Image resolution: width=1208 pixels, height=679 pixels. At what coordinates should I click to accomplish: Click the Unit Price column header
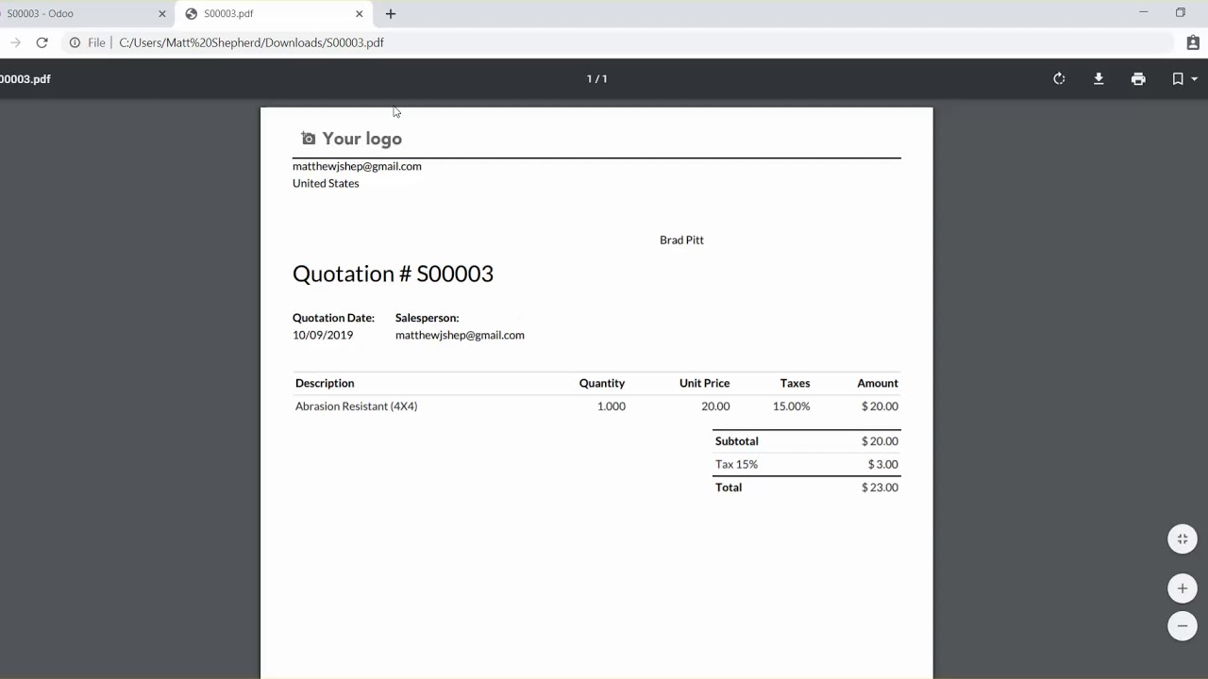704,383
